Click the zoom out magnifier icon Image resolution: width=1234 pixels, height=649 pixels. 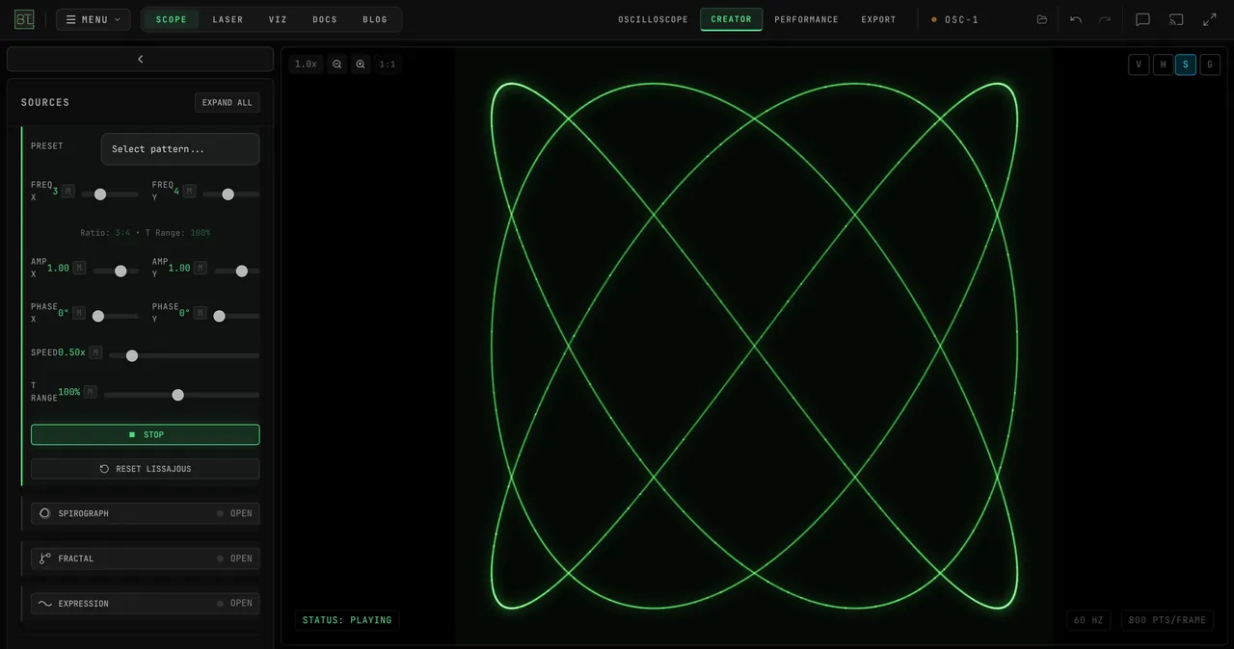(337, 65)
